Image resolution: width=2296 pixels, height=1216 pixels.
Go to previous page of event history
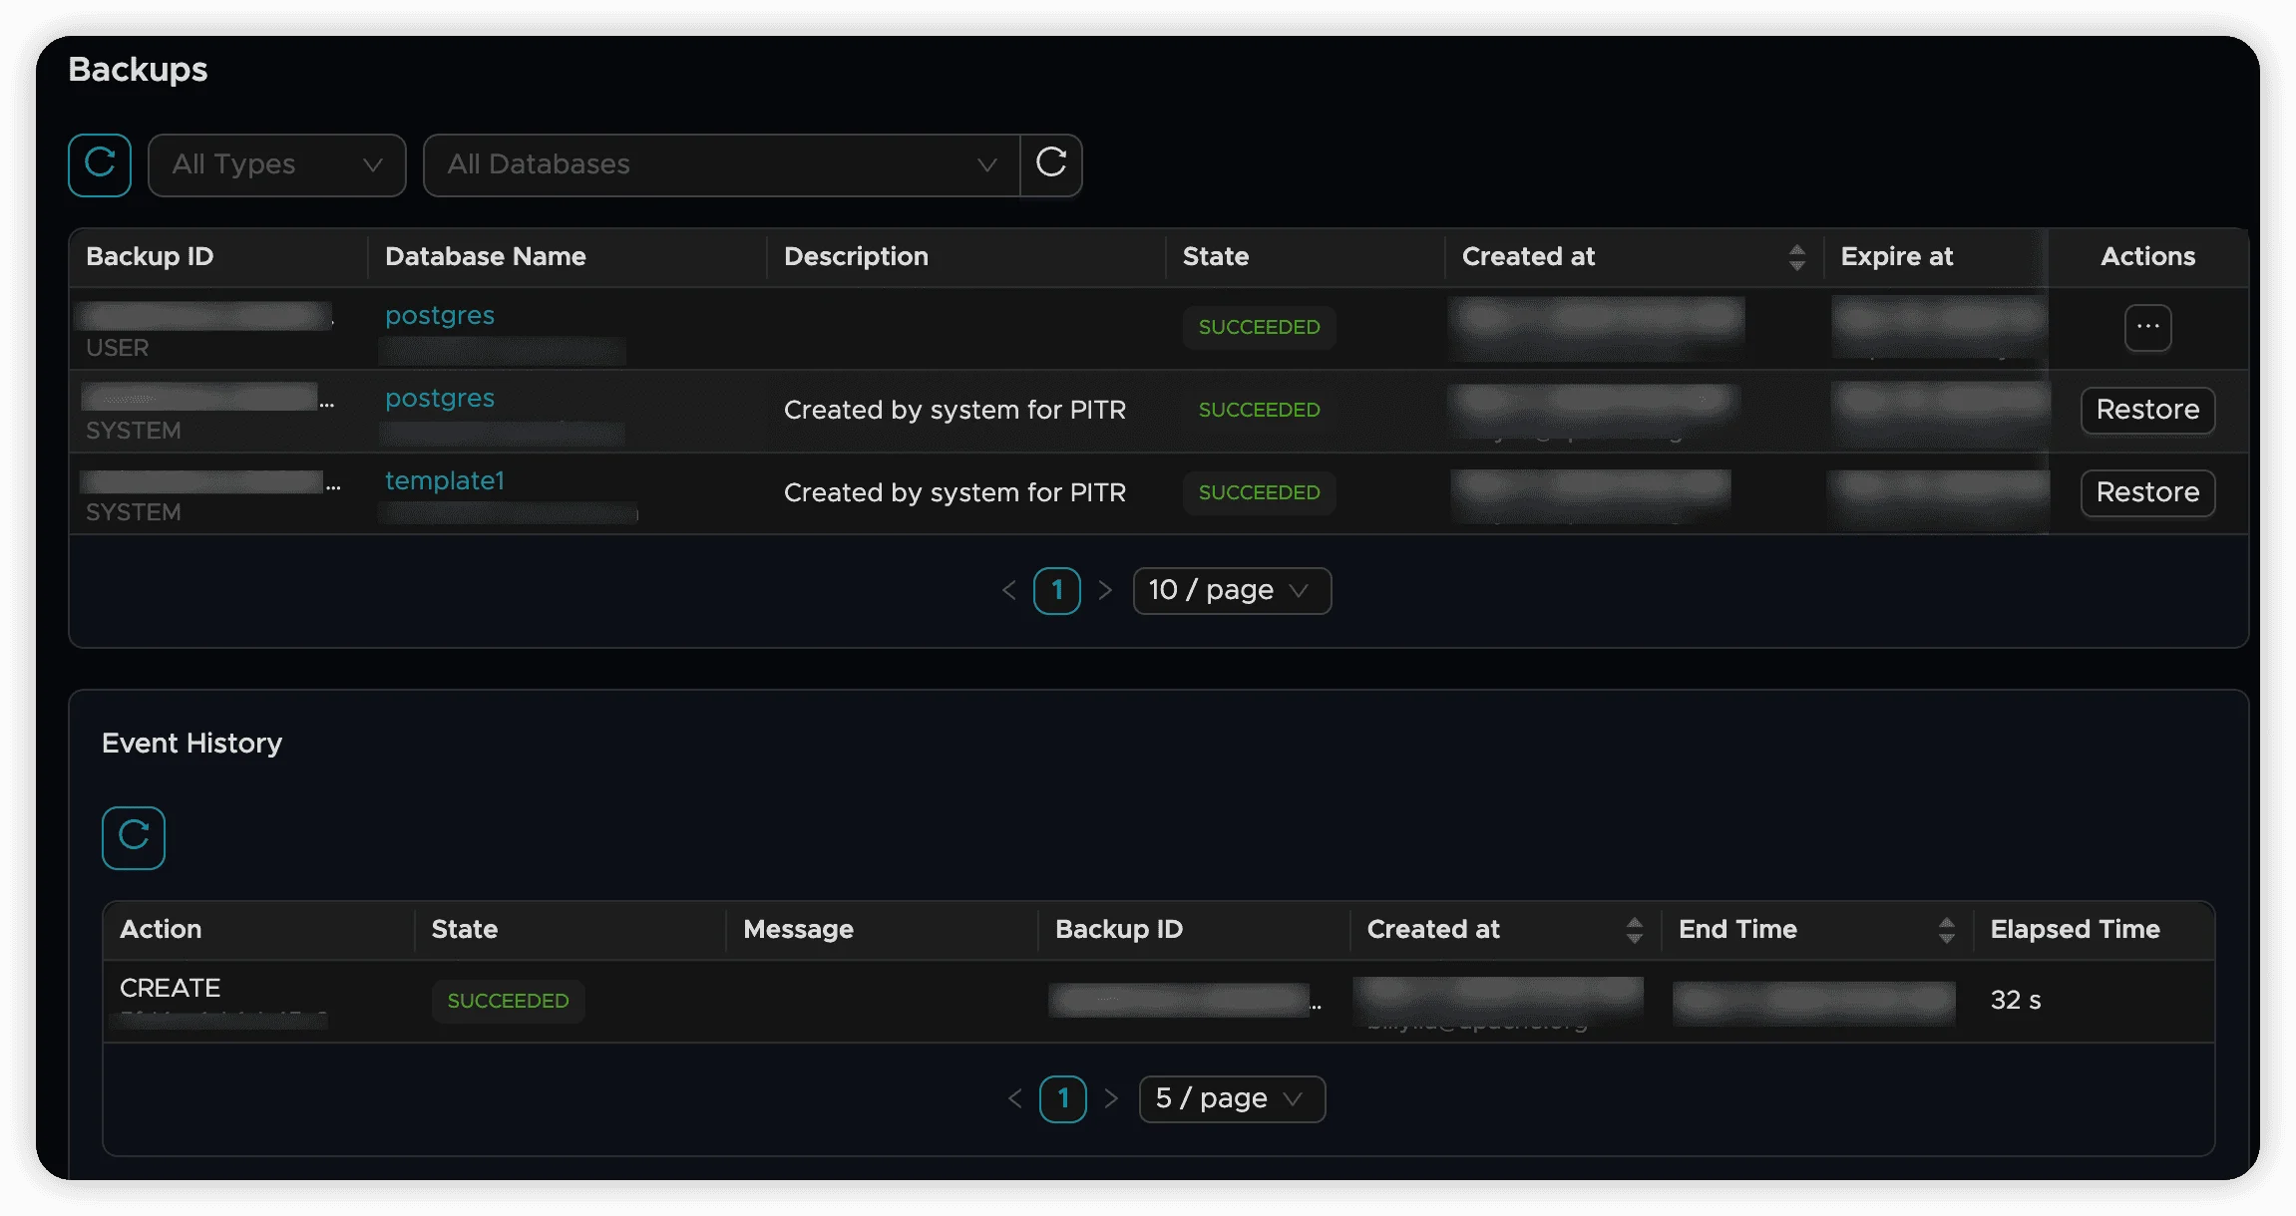pyautogui.click(x=1015, y=1099)
